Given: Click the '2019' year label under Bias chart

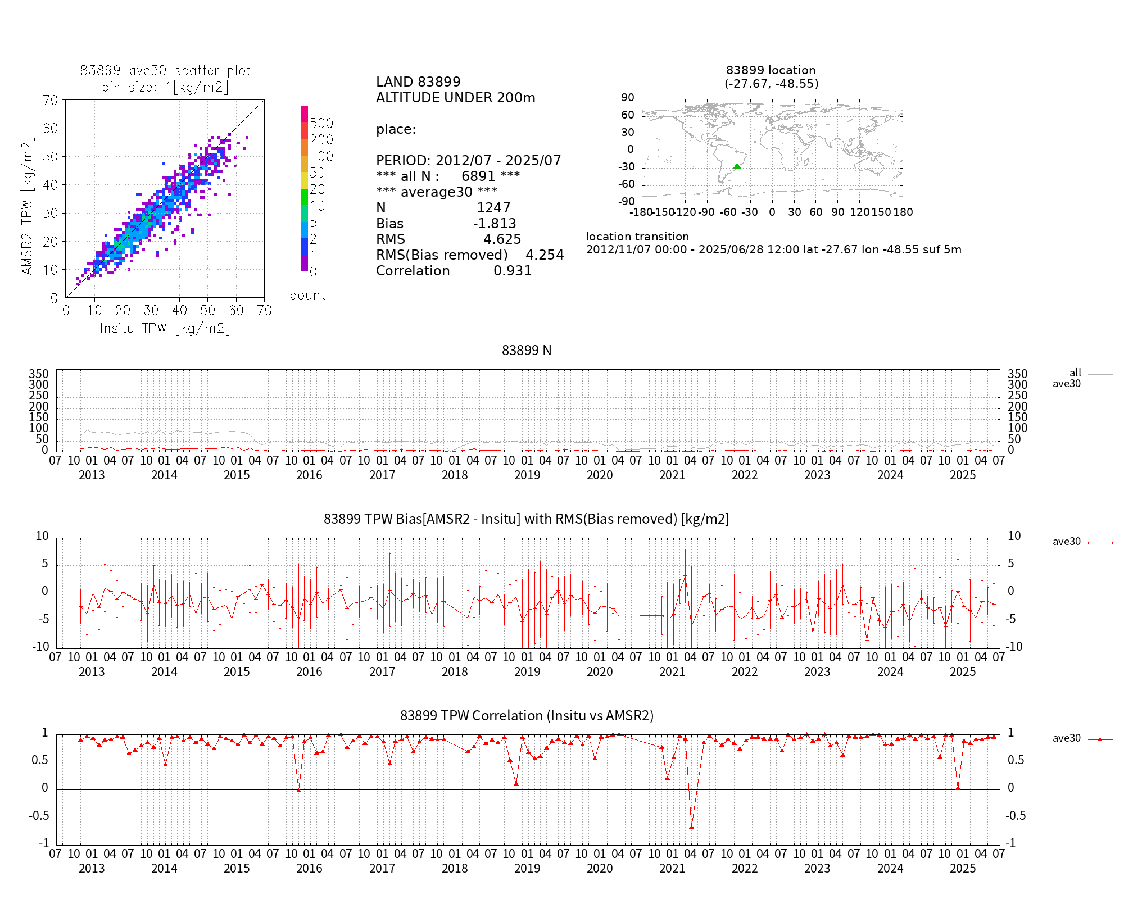Looking at the screenshot, I should [x=527, y=672].
